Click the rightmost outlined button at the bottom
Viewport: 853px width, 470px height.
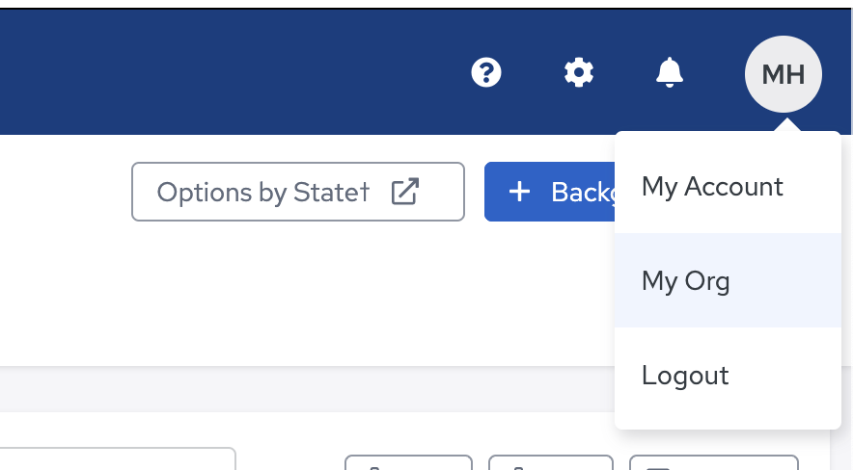pyautogui.click(x=714, y=462)
